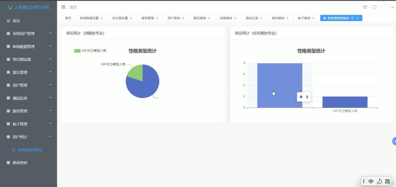Expand 帖子管理 chevron
Screen dimensions: 396x187
tap(50, 124)
